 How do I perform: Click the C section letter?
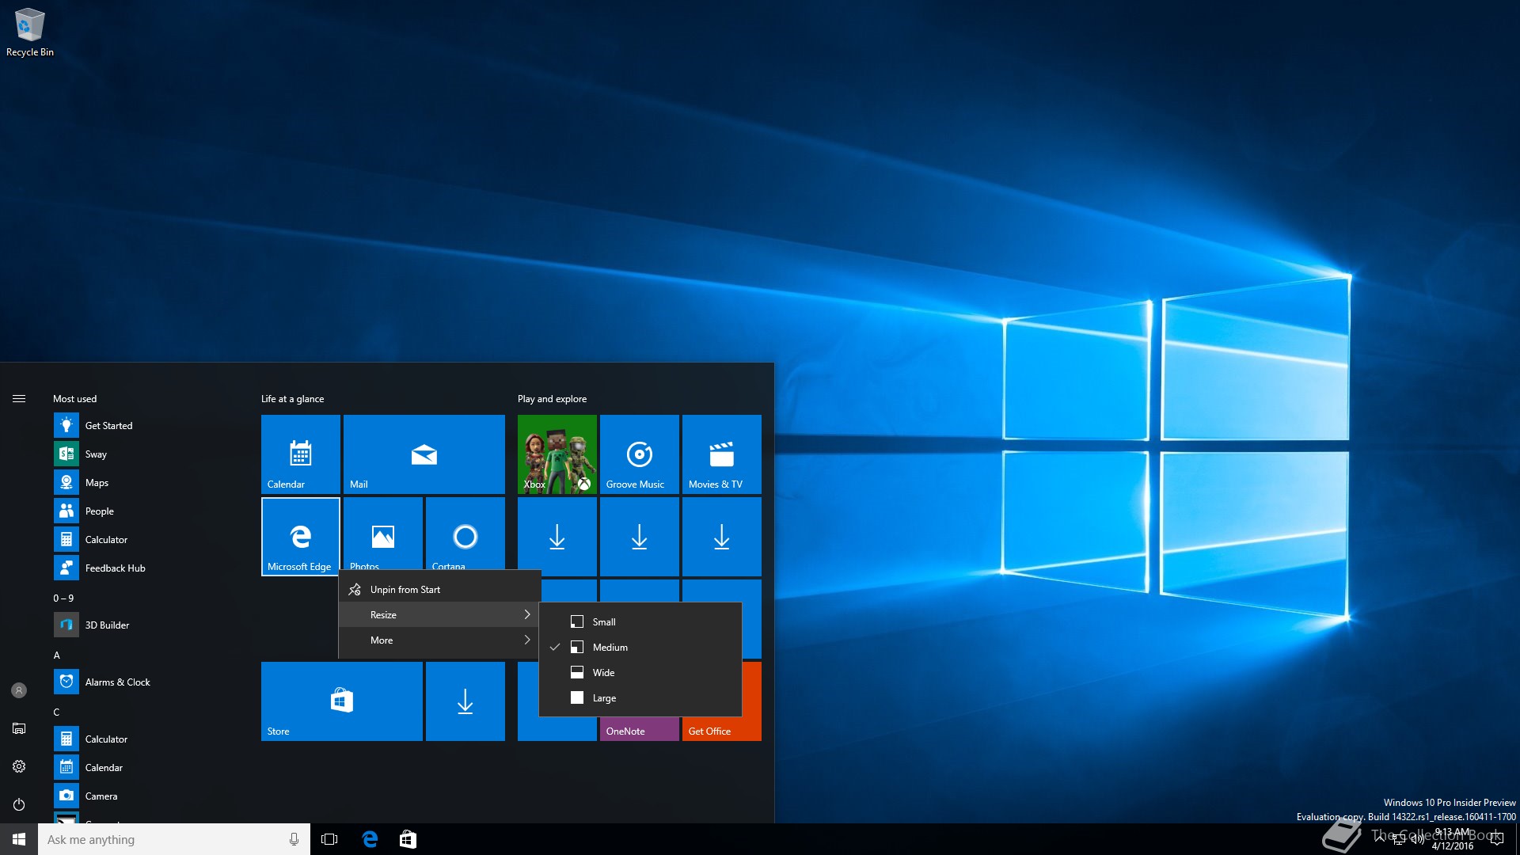57,712
